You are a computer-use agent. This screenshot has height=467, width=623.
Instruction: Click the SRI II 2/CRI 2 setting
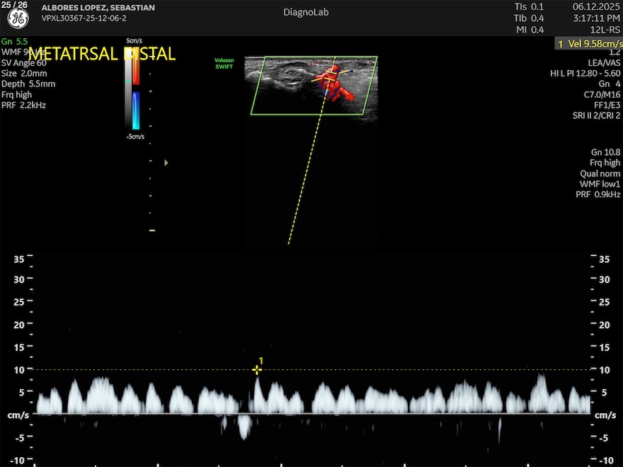tap(596, 115)
